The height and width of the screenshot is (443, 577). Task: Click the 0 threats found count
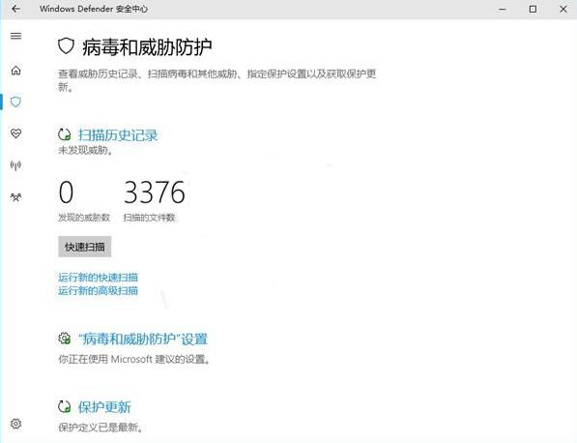pyautogui.click(x=67, y=192)
